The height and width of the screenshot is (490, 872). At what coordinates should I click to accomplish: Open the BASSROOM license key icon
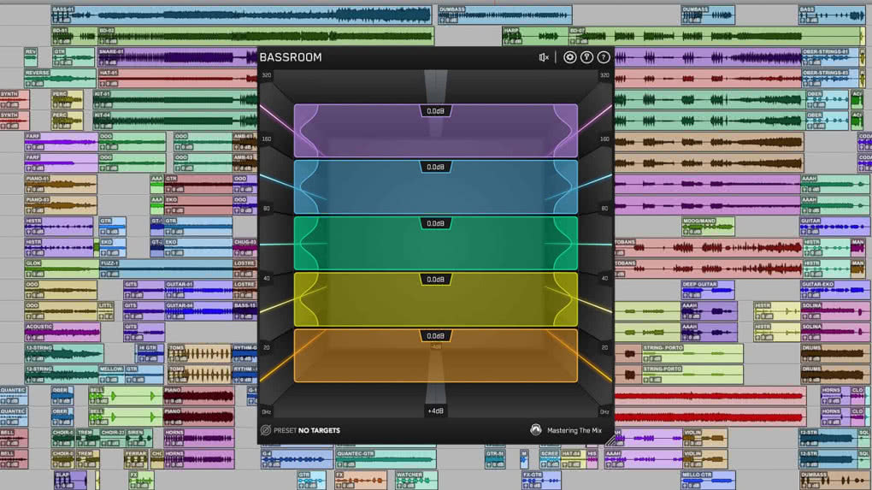tap(586, 57)
